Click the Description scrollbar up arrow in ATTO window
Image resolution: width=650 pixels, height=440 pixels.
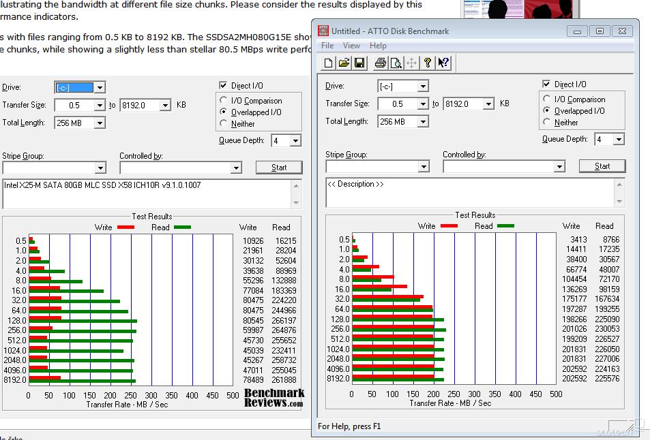619,185
